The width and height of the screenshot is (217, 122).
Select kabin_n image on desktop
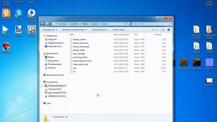(x=210, y=64)
